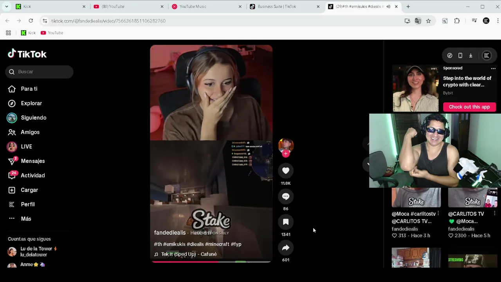Follow fandediealis with the plus button
Screen dimensions: 501x282
286,154
